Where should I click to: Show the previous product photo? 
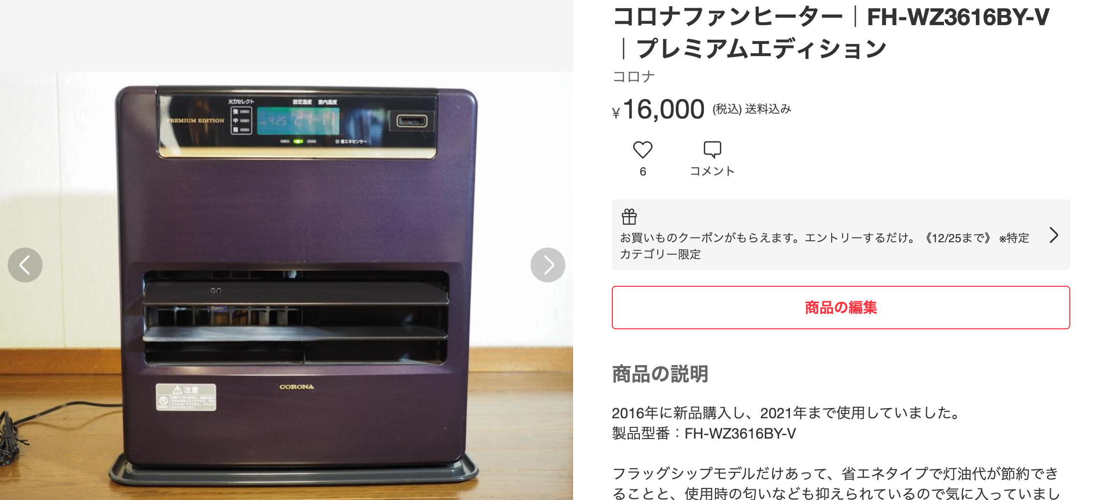click(x=25, y=265)
